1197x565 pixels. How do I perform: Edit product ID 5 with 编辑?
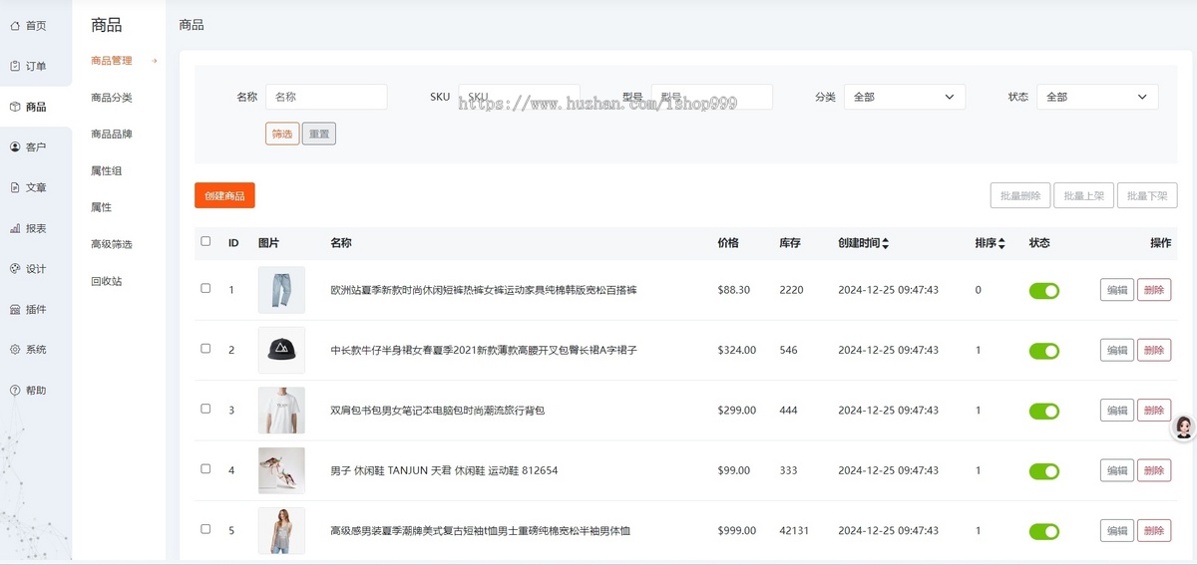coord(1117,531)
